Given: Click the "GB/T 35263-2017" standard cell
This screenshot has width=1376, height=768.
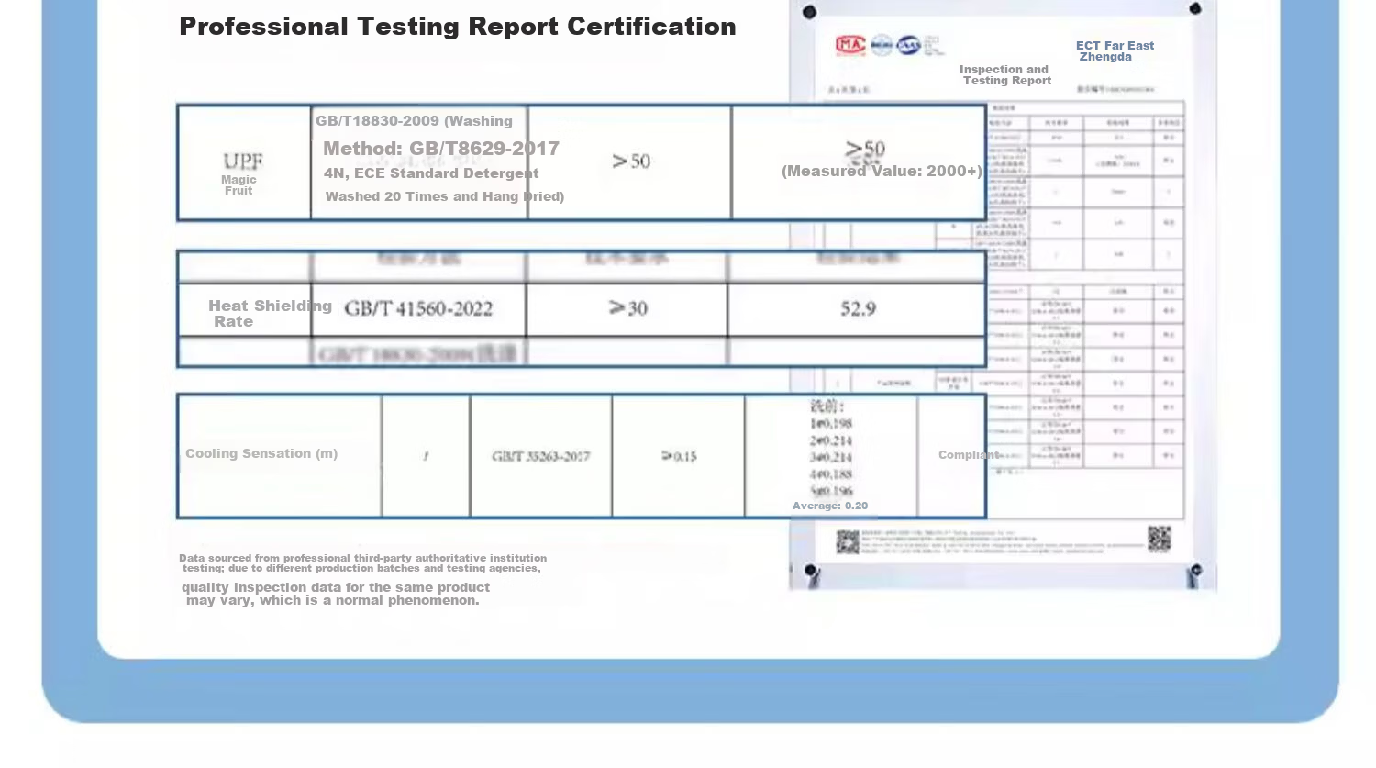Looking at the screenshot, I should click(541, 456).
